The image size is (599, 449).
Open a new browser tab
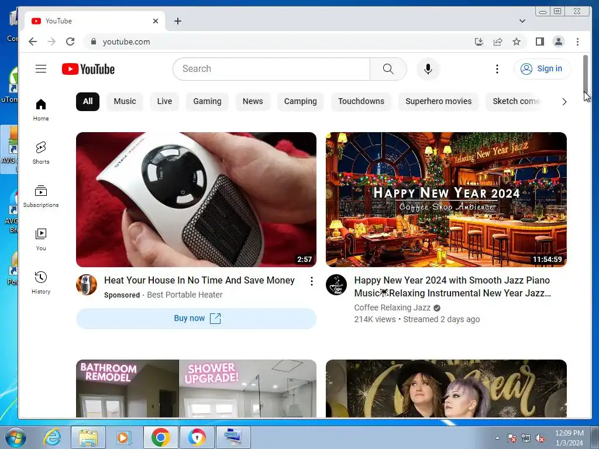click(x=178, y=21)
